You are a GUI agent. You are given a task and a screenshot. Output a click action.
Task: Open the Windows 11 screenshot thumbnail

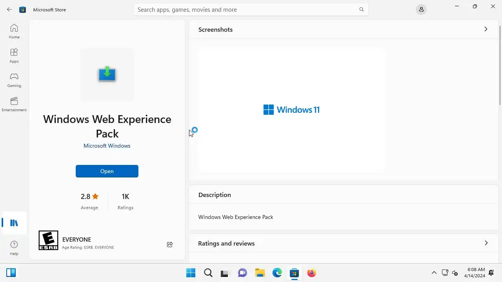[x=291, y=109]
